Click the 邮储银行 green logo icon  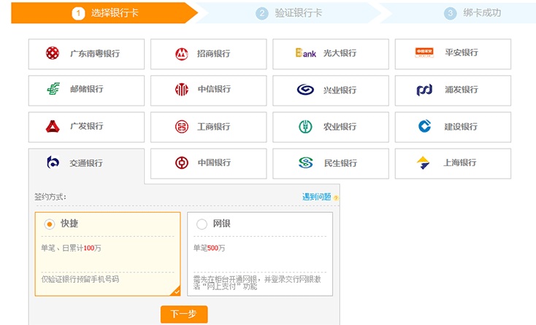click(53, 90)
